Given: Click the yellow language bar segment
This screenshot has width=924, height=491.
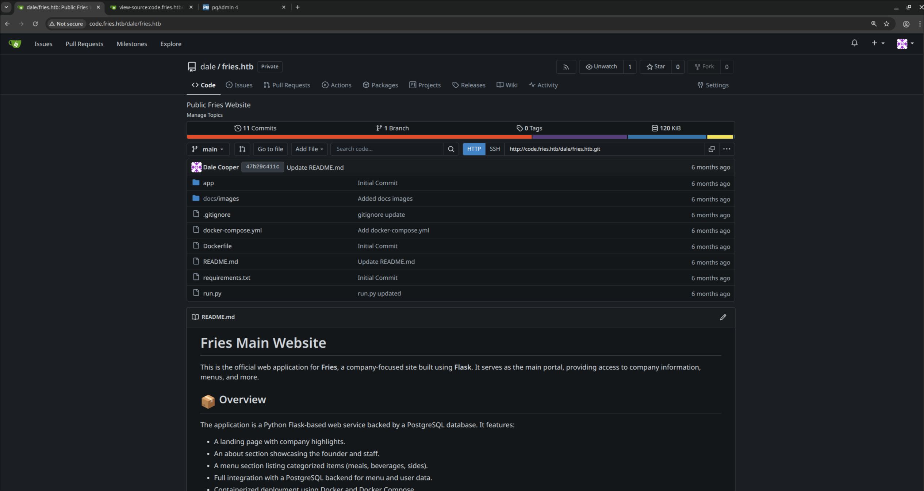Looking at the screenshot, I should pyautogui.click(x=720, y=137).
